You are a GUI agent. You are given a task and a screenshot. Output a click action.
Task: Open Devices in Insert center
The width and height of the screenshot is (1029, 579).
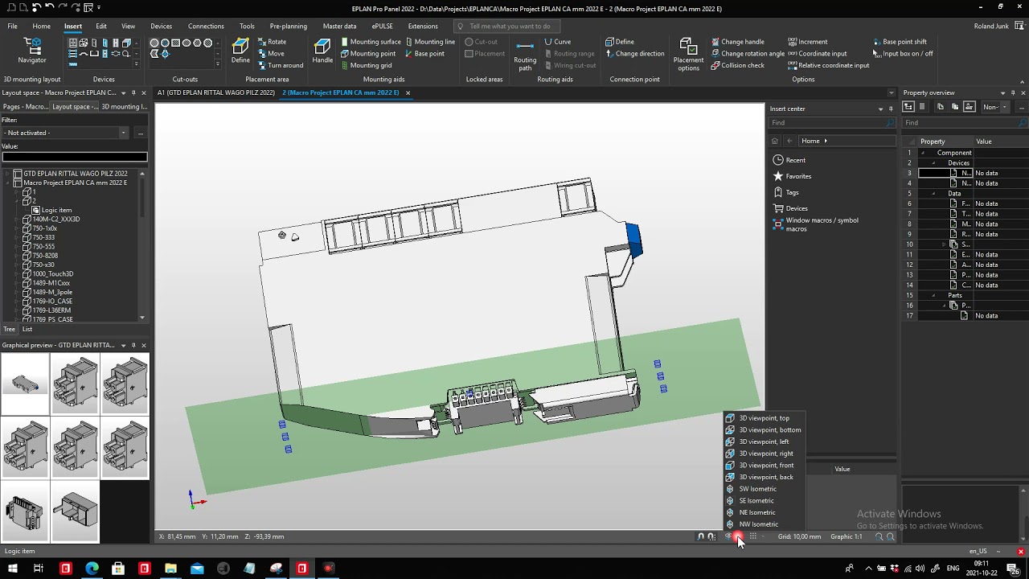[x=790, y=208]
